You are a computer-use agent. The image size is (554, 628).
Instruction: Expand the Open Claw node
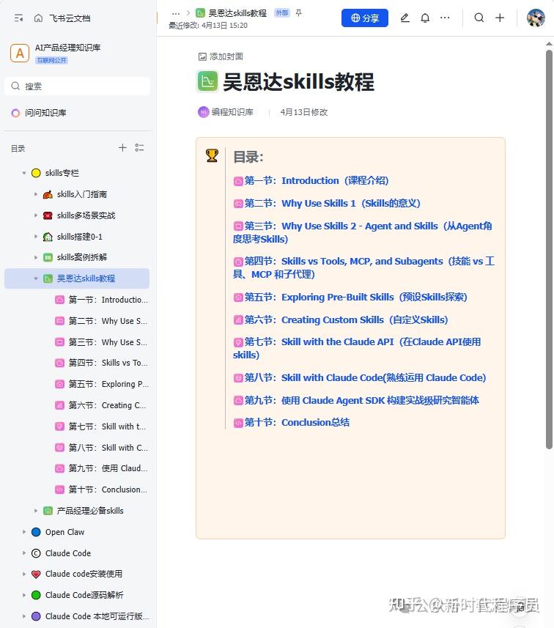24,532
